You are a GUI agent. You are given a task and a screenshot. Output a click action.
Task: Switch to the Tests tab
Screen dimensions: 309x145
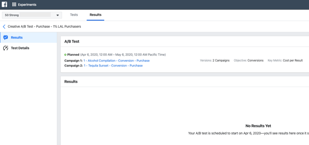(74, 15)
